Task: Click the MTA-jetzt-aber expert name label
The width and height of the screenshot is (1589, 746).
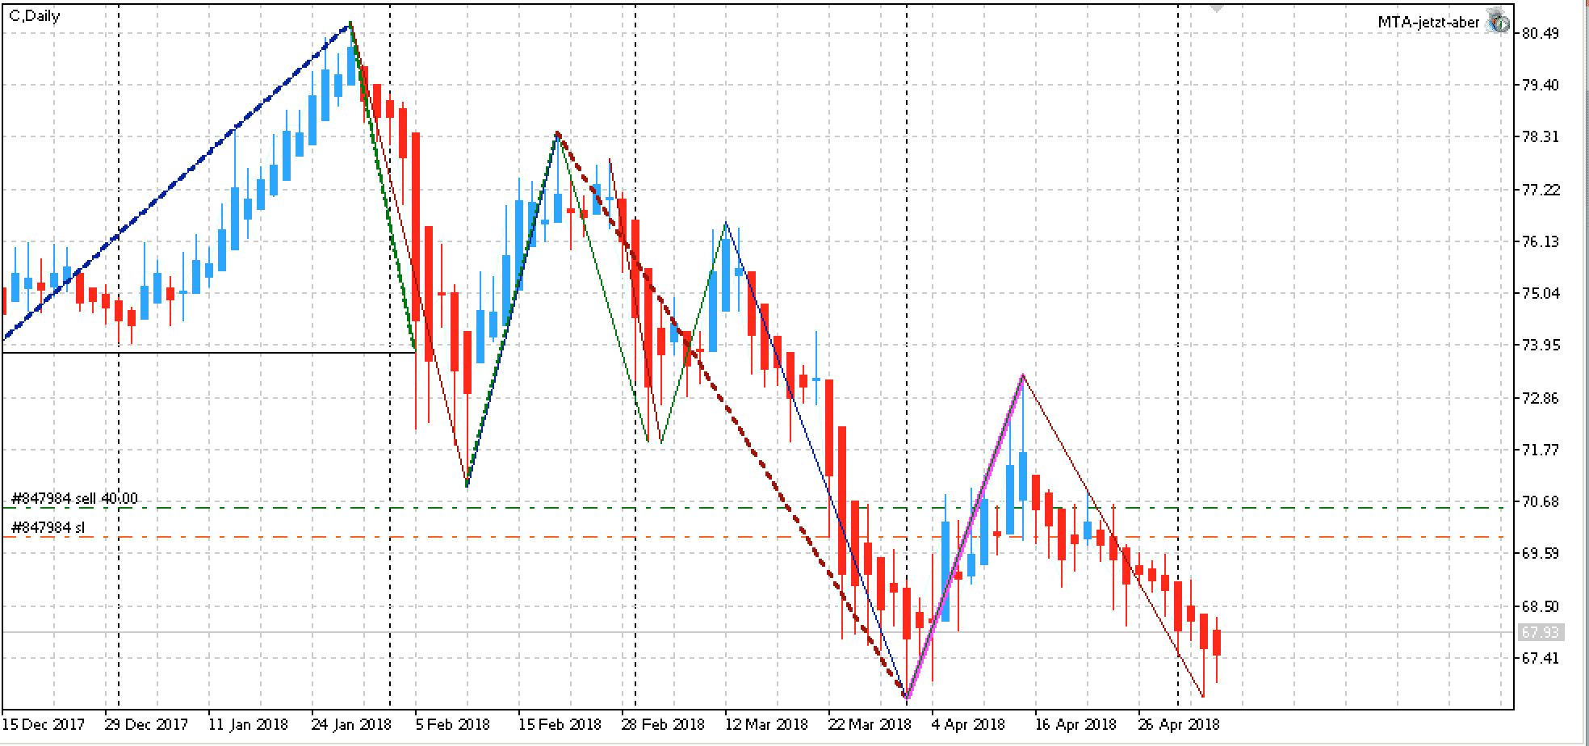Action: click(x=1428, y=23)
